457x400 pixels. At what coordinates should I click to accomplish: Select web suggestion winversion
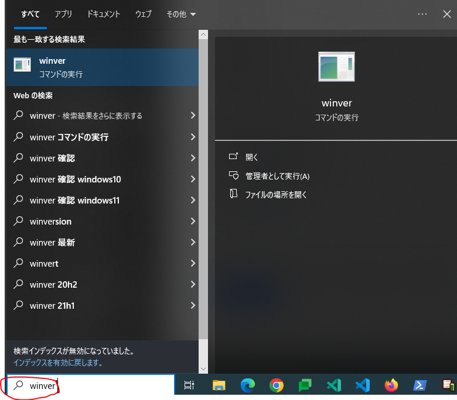[x=102, y=221]
